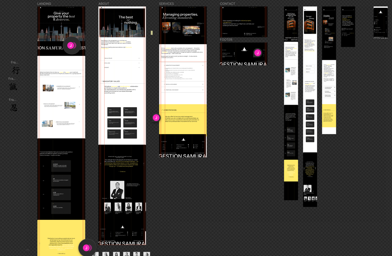Viewport: 392px width, 256px height.
Task: Select the 誠 kanji glyph on the canvas
Action: [x=13, y=87]
